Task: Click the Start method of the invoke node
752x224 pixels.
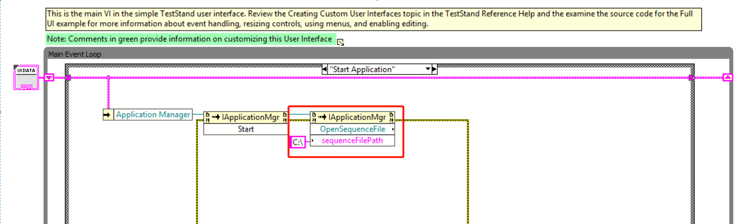Action: (x=246, y=129)
